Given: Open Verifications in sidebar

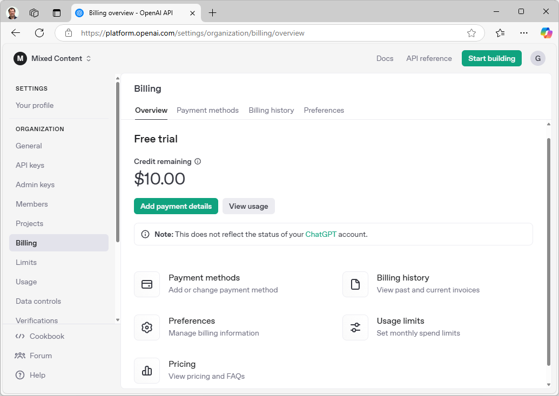Looking at the screenshot, I should tap(37, 320).
